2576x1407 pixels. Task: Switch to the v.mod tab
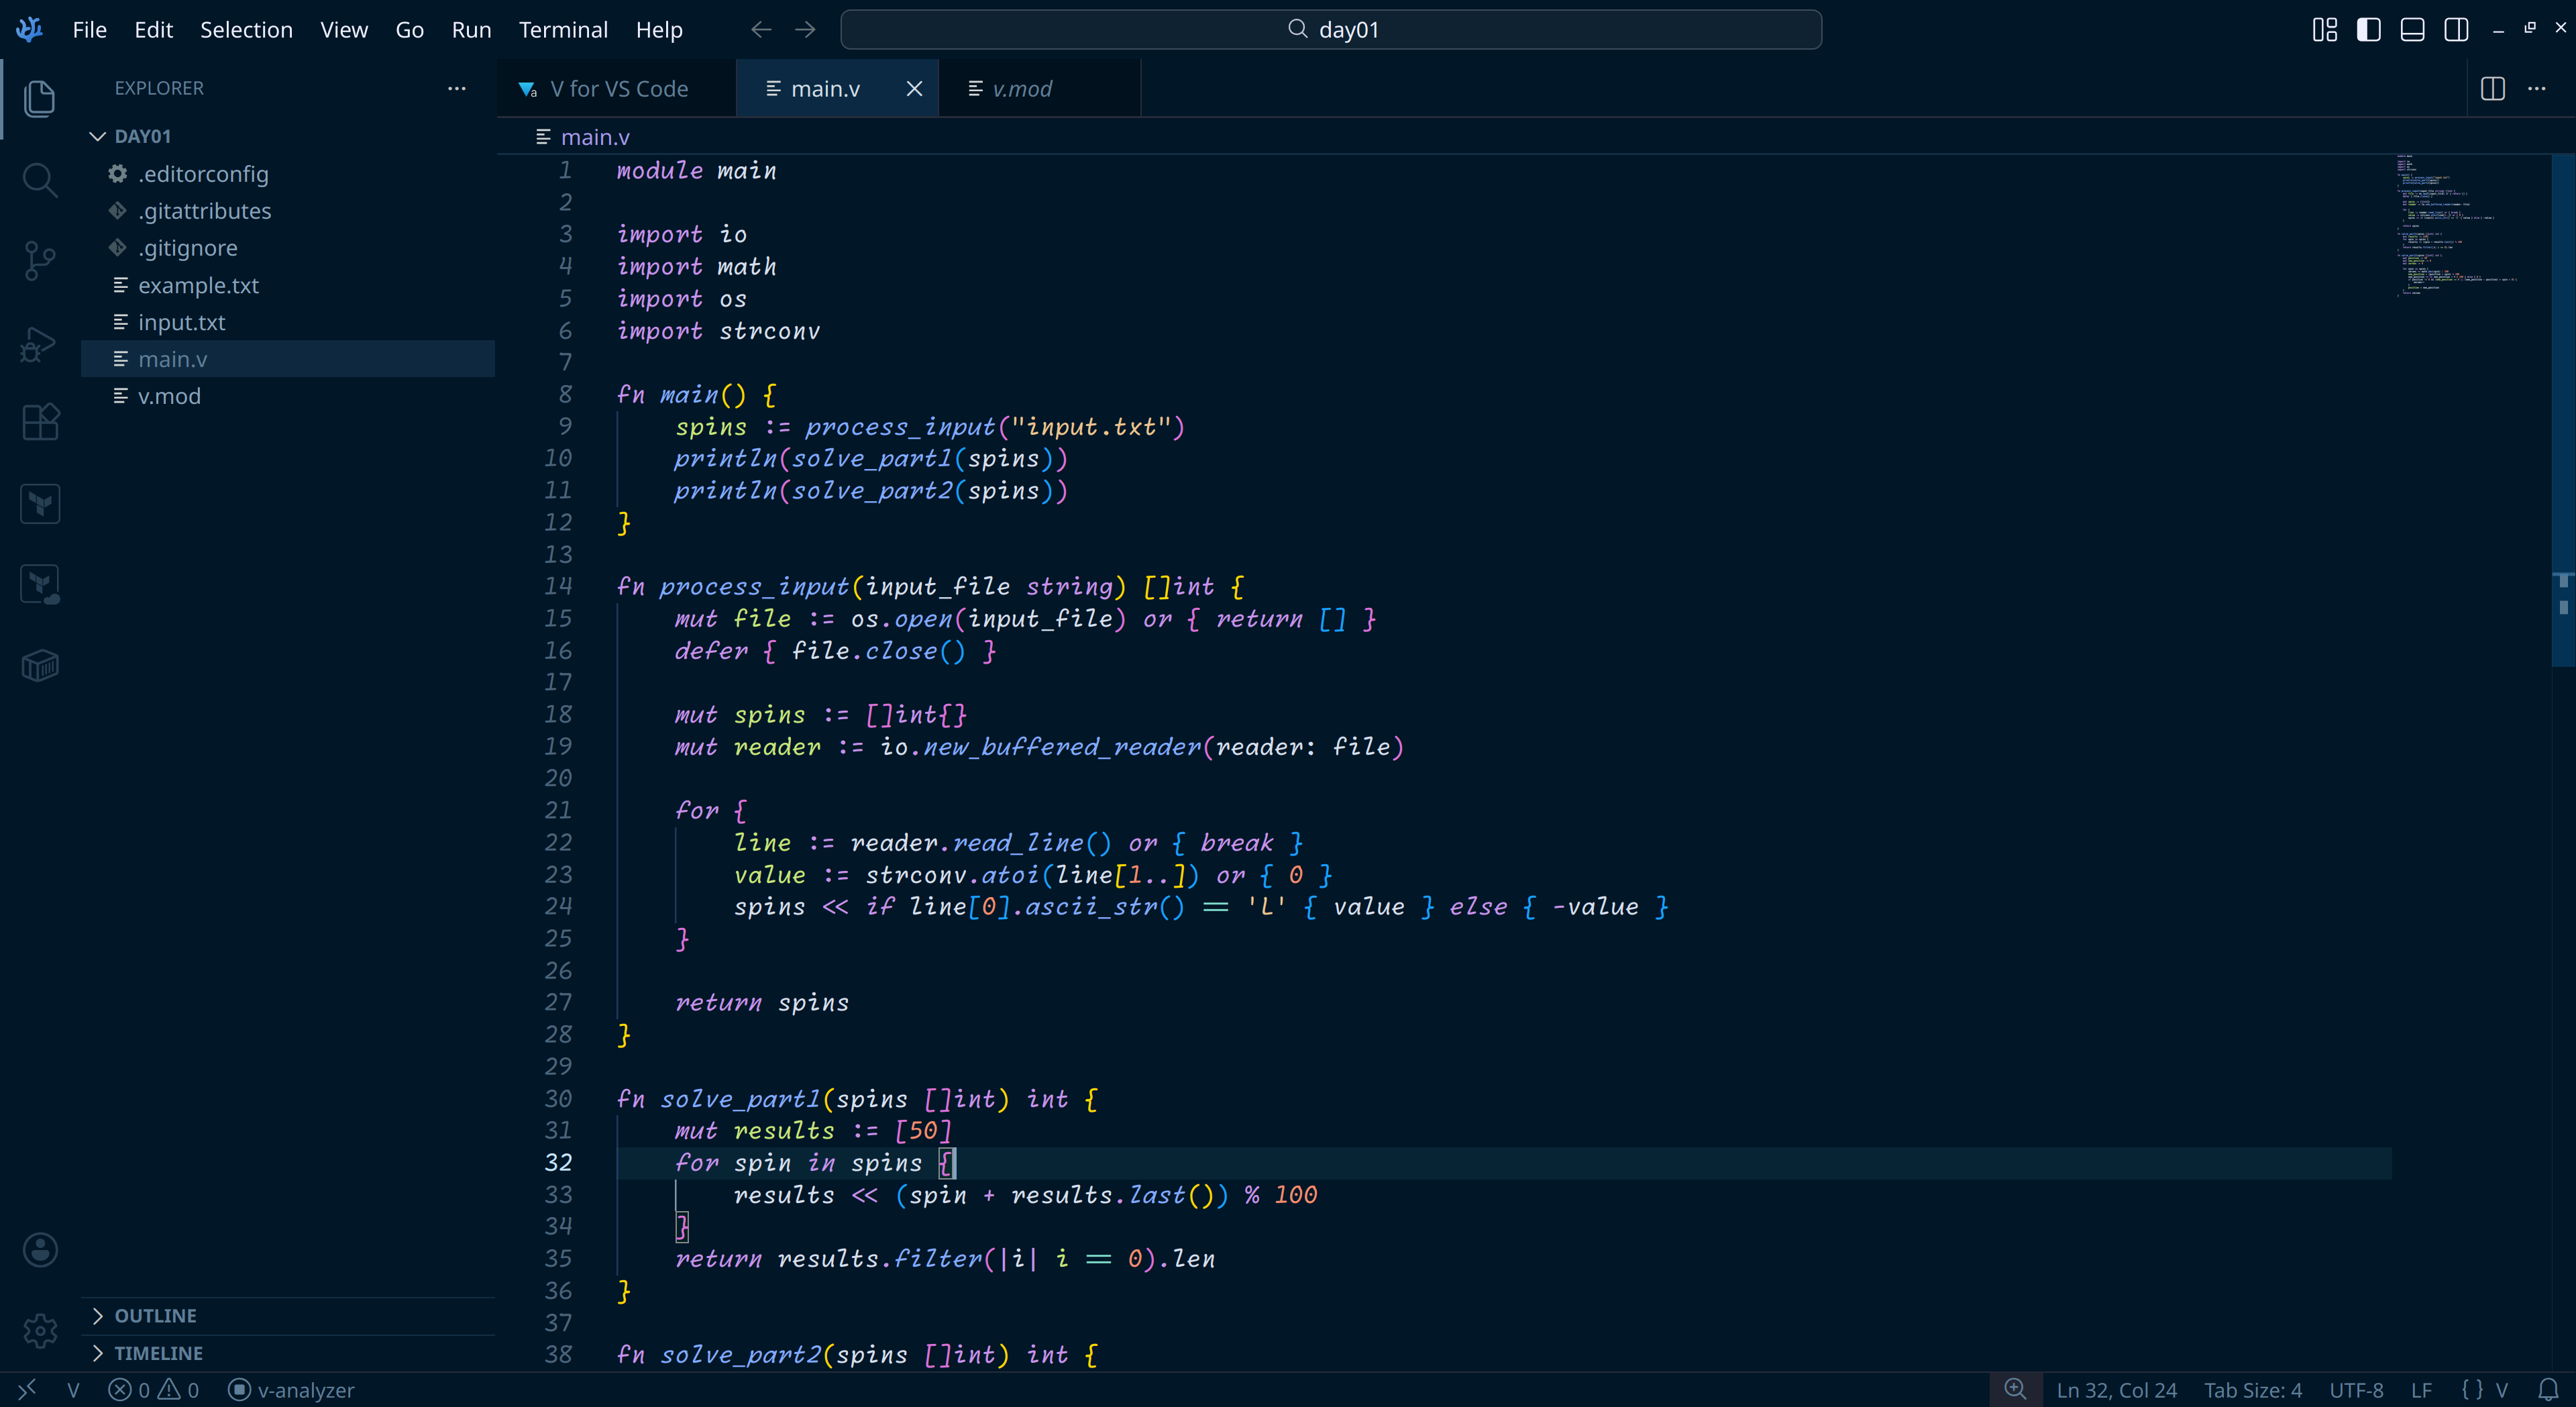pyautogui.click(x=1021, y=89)
